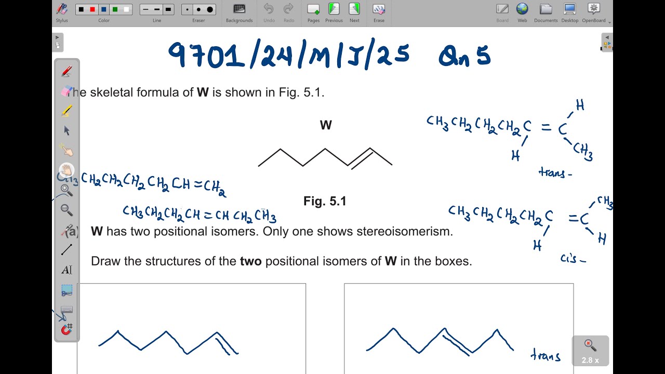Select the Zoom In magnifier tool
665x374 pixels.
[66, 190]
